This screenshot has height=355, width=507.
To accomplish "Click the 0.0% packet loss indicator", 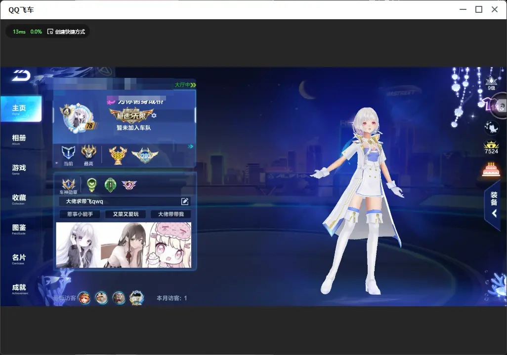I will (36, 32).
